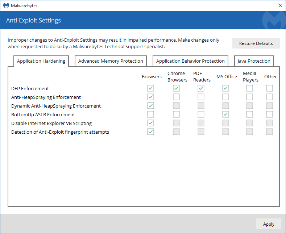Uncheck Anti-HeapSpraying Enforcement for Browsers

click(x=150, y=97)
